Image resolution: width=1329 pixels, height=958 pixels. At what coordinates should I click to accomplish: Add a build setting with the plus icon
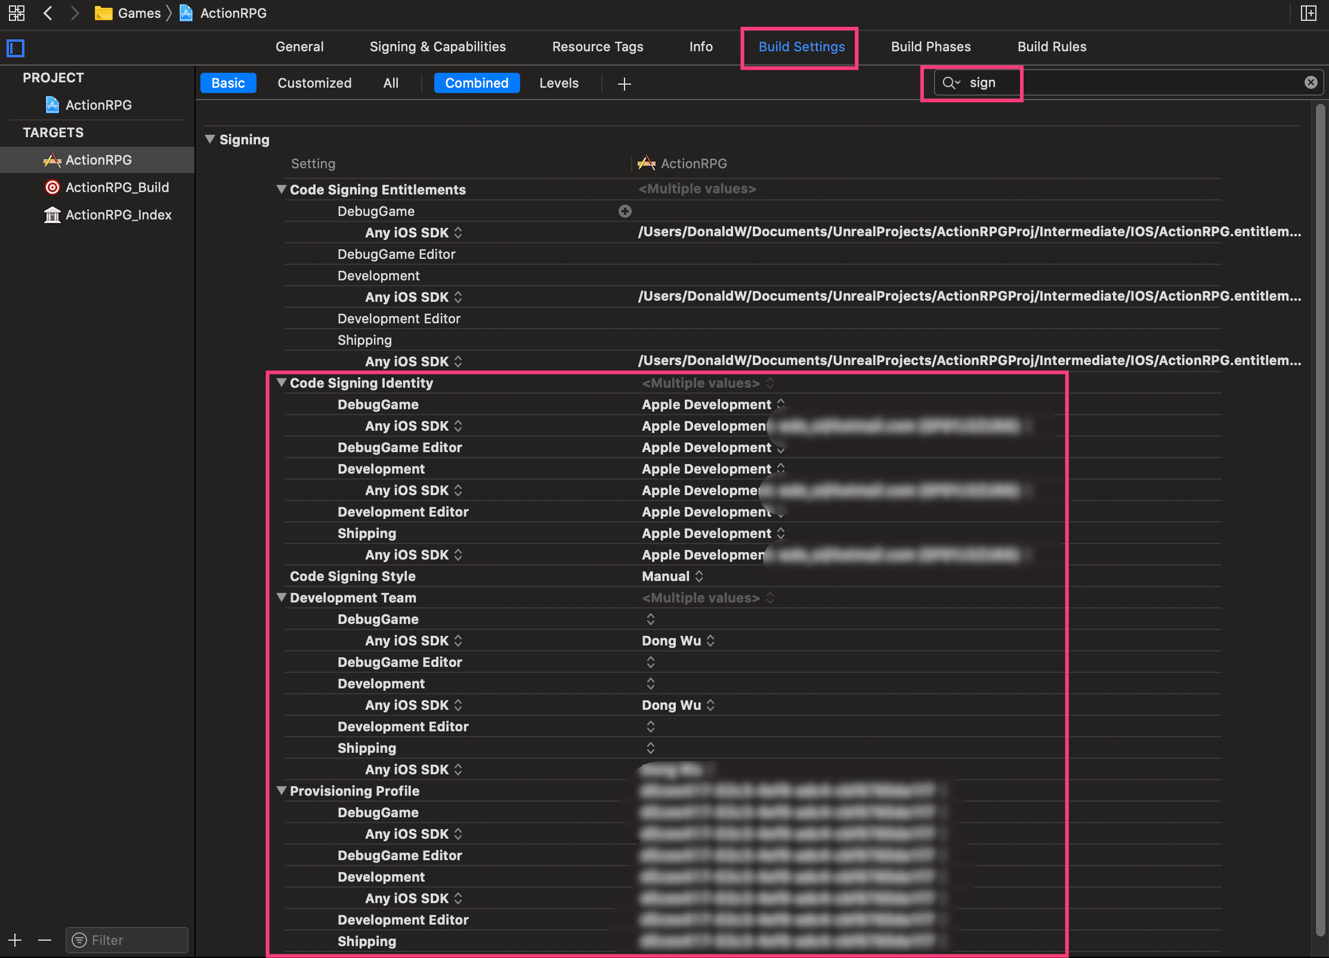(x=624, y=84)
